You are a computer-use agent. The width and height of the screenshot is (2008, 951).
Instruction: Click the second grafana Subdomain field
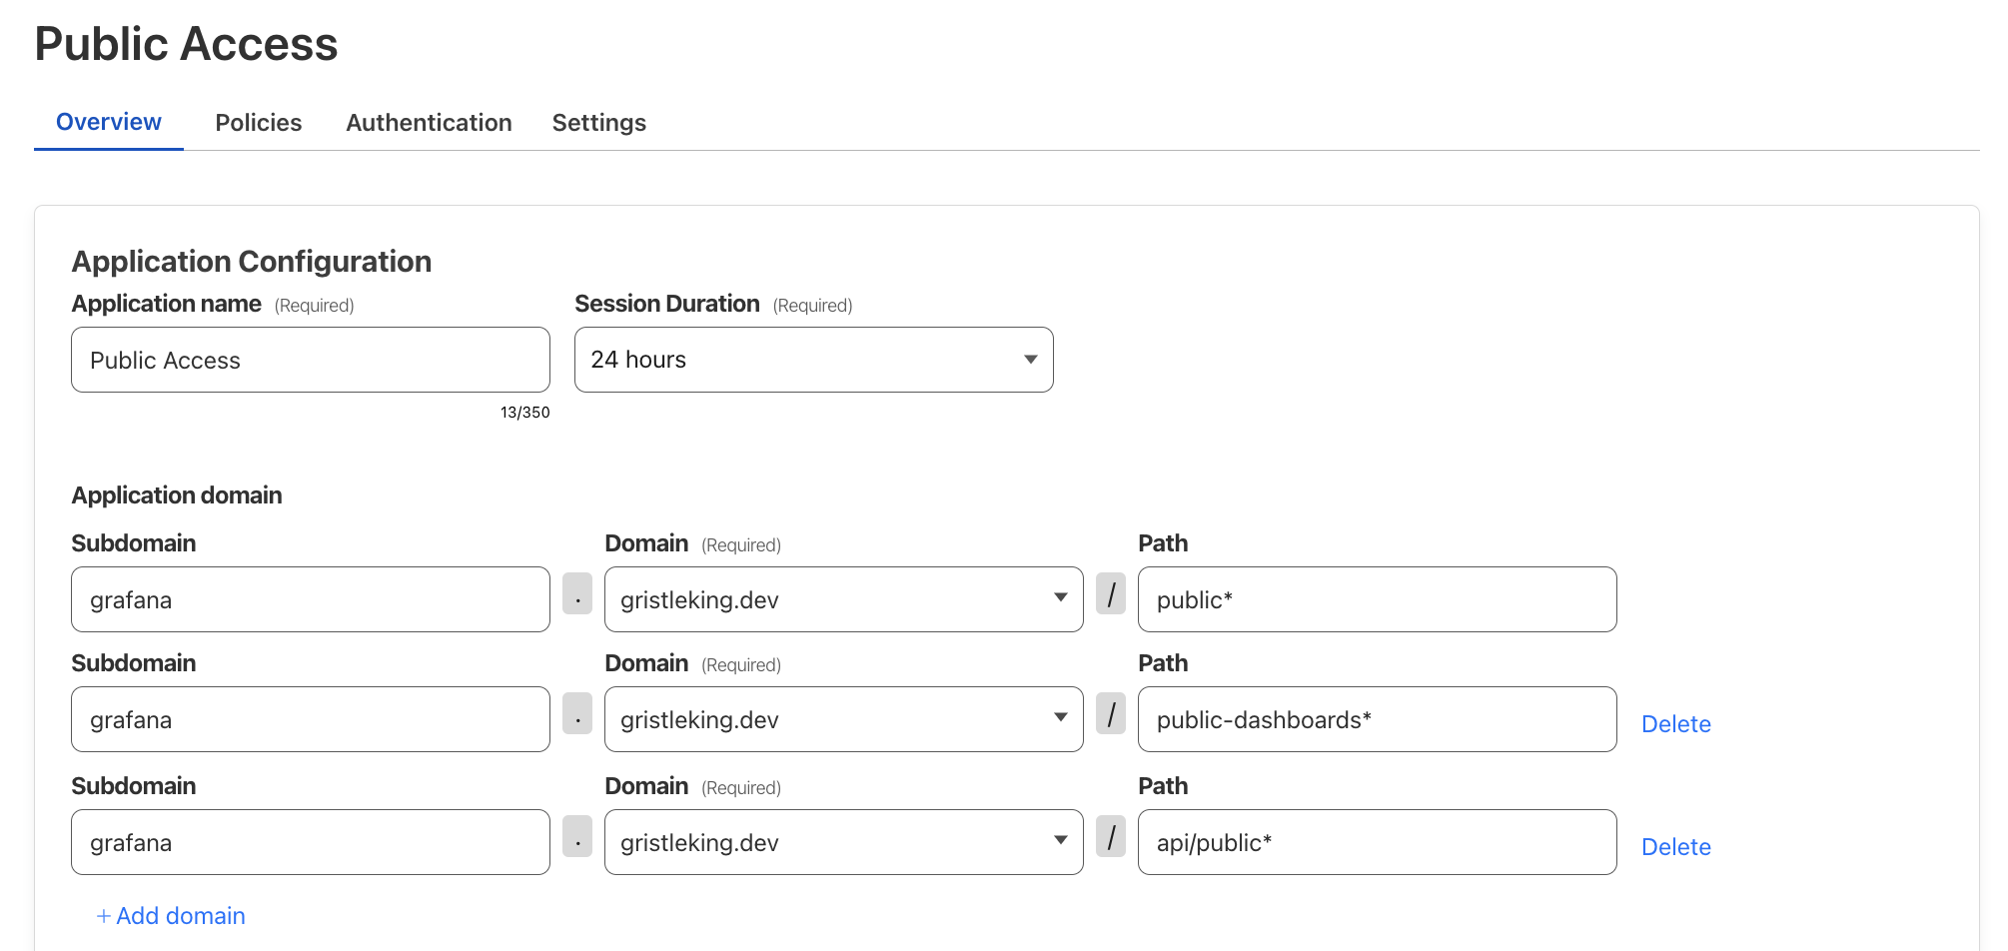[x=310, y=718]
